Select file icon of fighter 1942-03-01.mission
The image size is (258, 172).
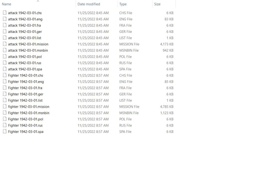pyautogui.click(x=5, y=106)
